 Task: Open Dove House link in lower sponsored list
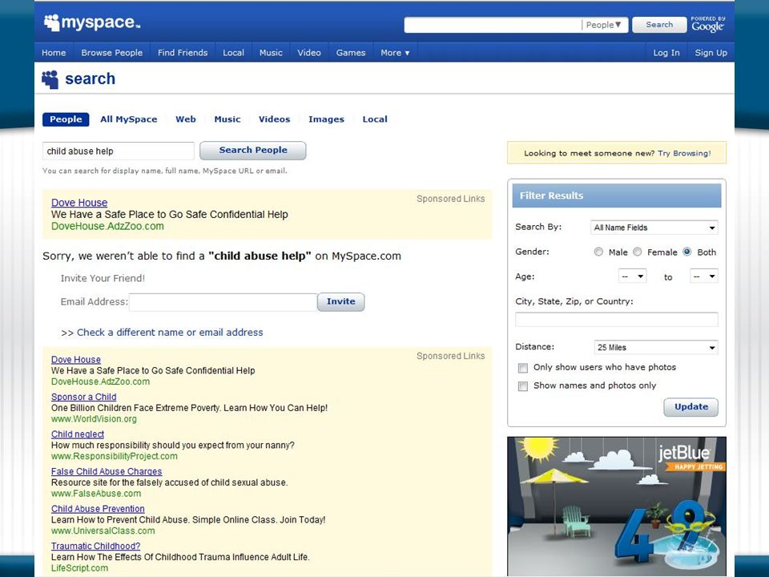pos(75,360)
